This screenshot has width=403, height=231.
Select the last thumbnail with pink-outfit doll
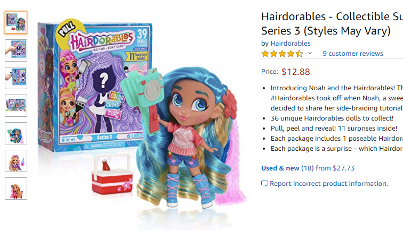pyautogui.click(x=16, y=189)
